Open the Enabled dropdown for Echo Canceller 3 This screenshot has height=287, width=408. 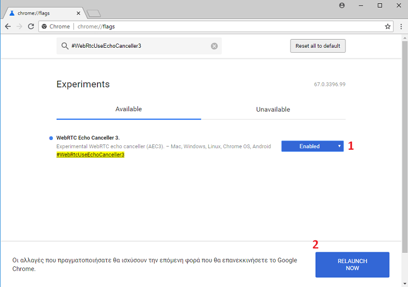point(312,146)
